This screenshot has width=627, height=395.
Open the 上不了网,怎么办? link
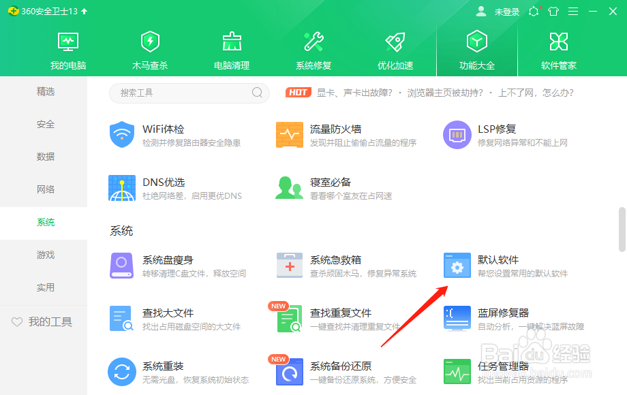(536, 93)
